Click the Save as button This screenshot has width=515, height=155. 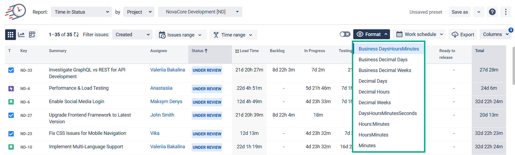pos(459,12)
